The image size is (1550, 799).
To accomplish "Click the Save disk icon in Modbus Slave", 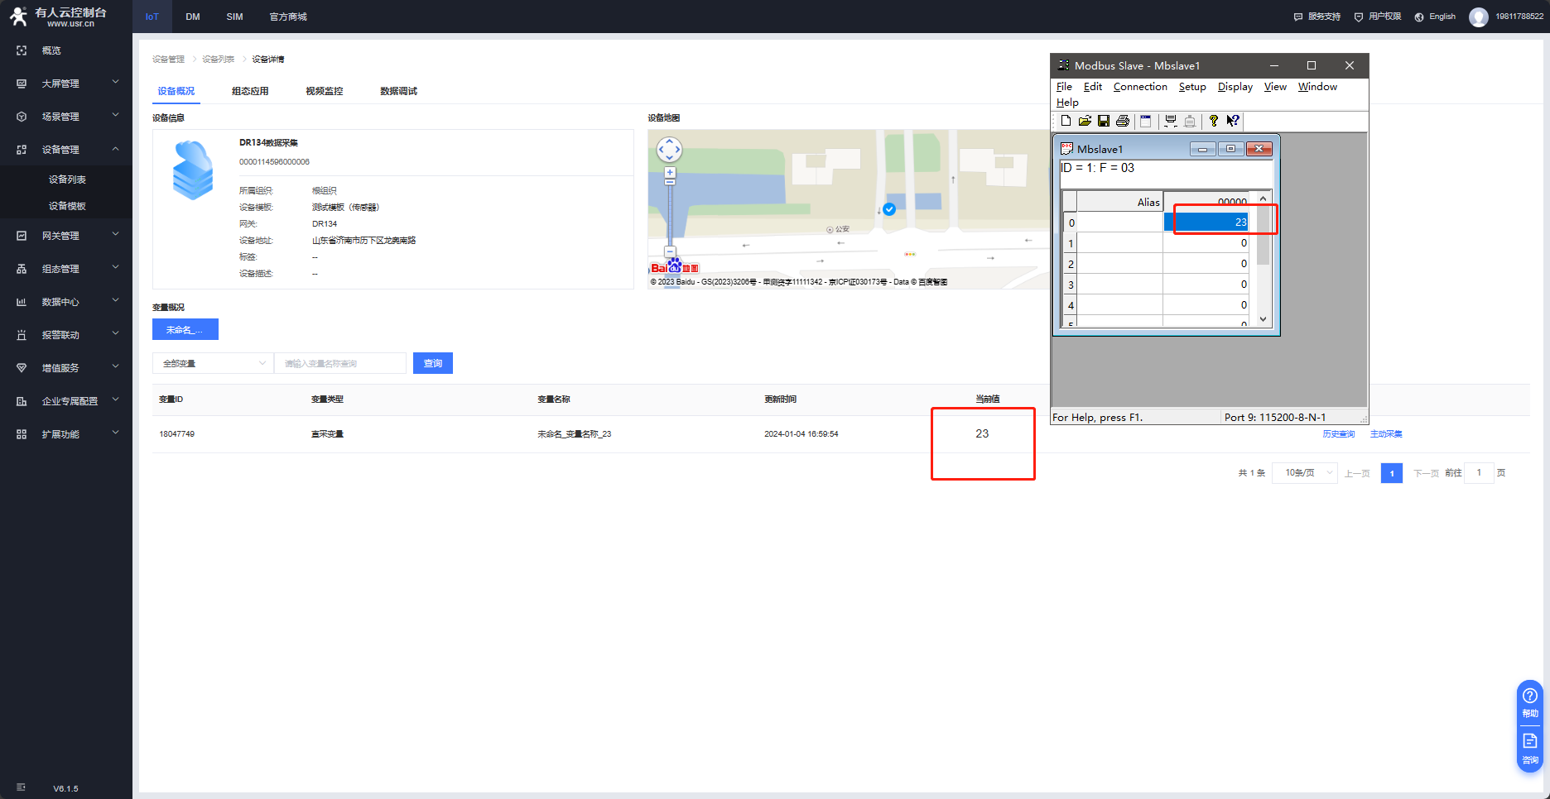I will [x=1104, y=121].
